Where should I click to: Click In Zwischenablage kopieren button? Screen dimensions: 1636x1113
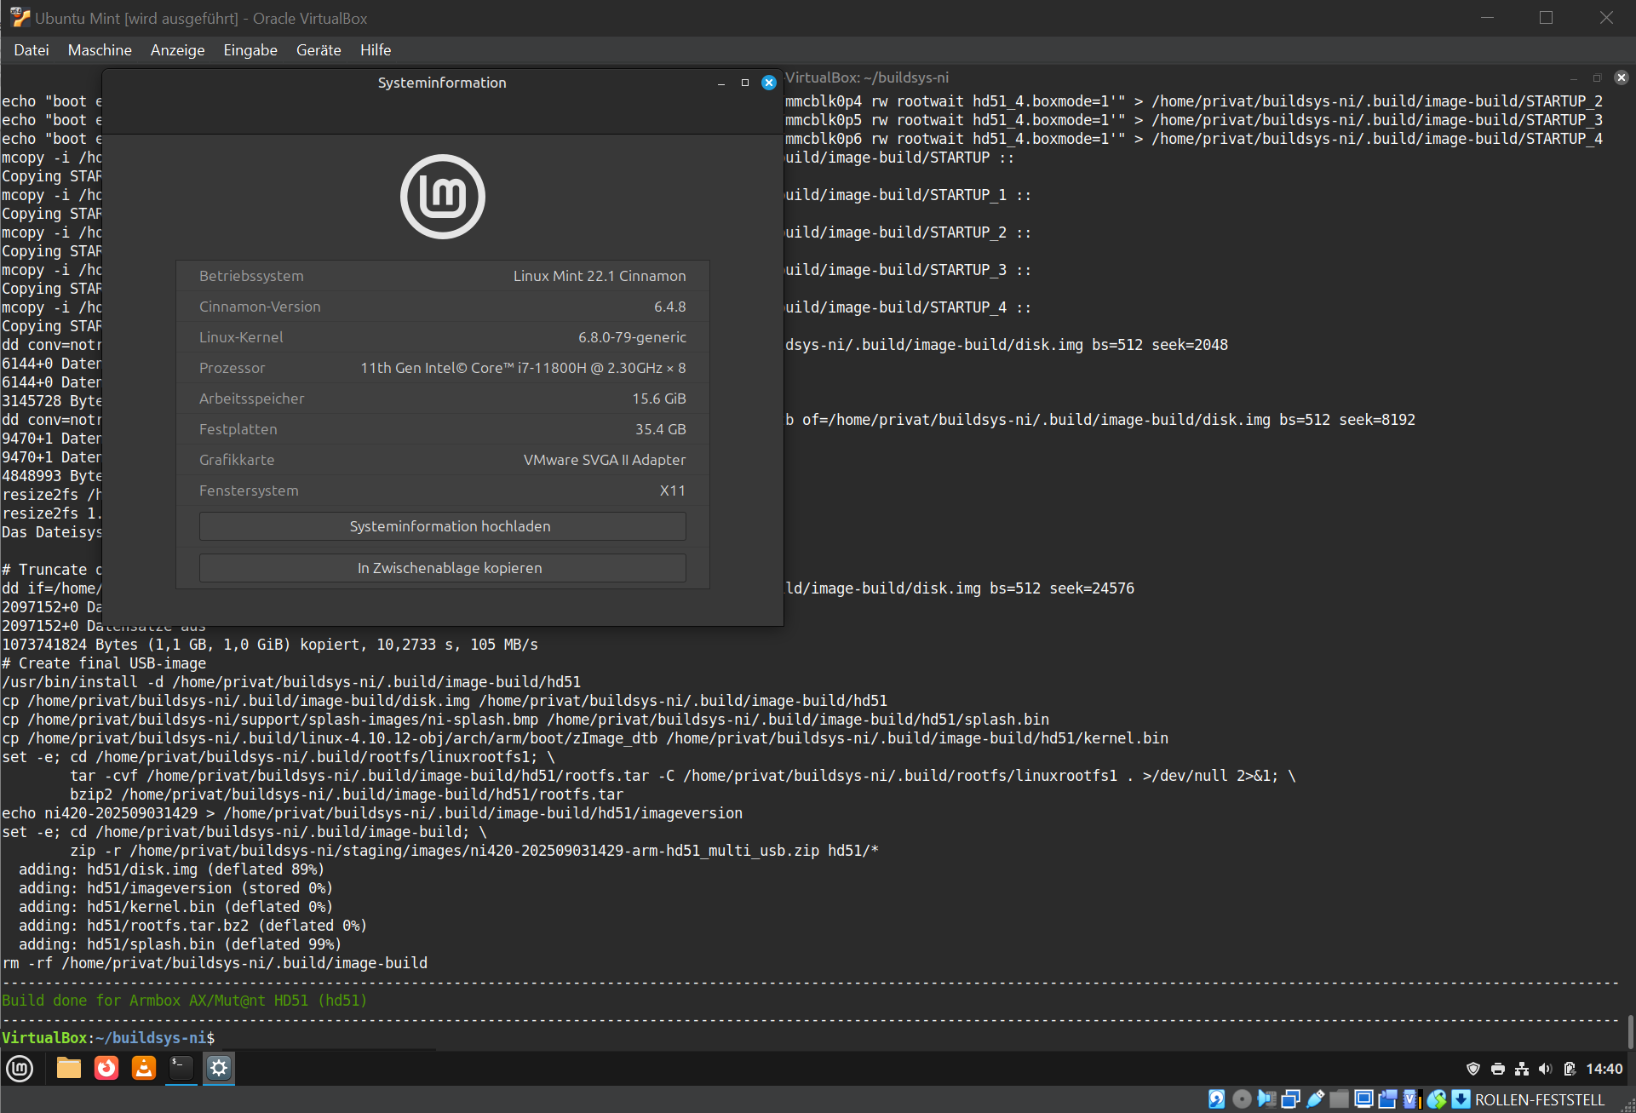442,568
